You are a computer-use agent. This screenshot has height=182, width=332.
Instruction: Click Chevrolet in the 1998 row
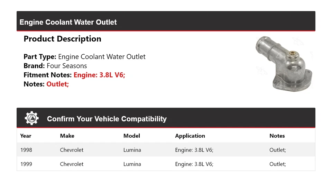[72, 150]
